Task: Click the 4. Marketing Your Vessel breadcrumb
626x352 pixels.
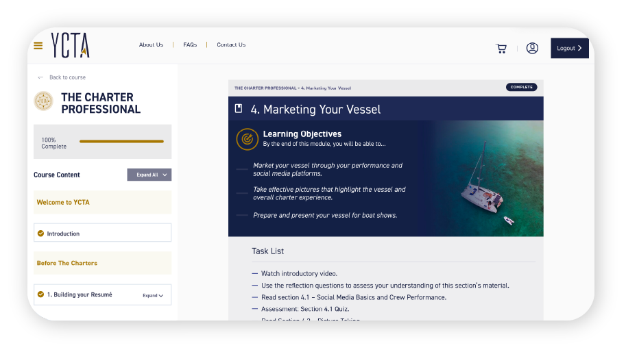Action: (x=326, y=88)
